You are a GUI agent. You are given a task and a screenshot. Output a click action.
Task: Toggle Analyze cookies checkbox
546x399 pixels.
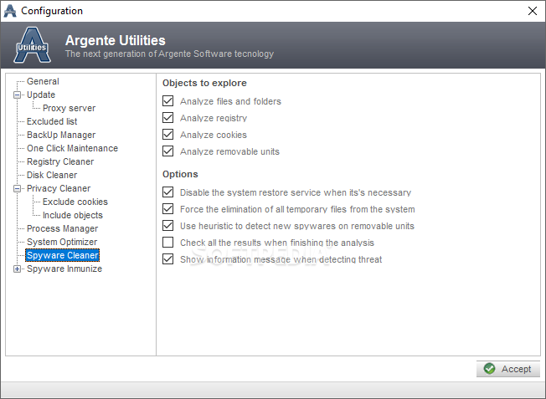pyautogui.click(x=167, y=135)
